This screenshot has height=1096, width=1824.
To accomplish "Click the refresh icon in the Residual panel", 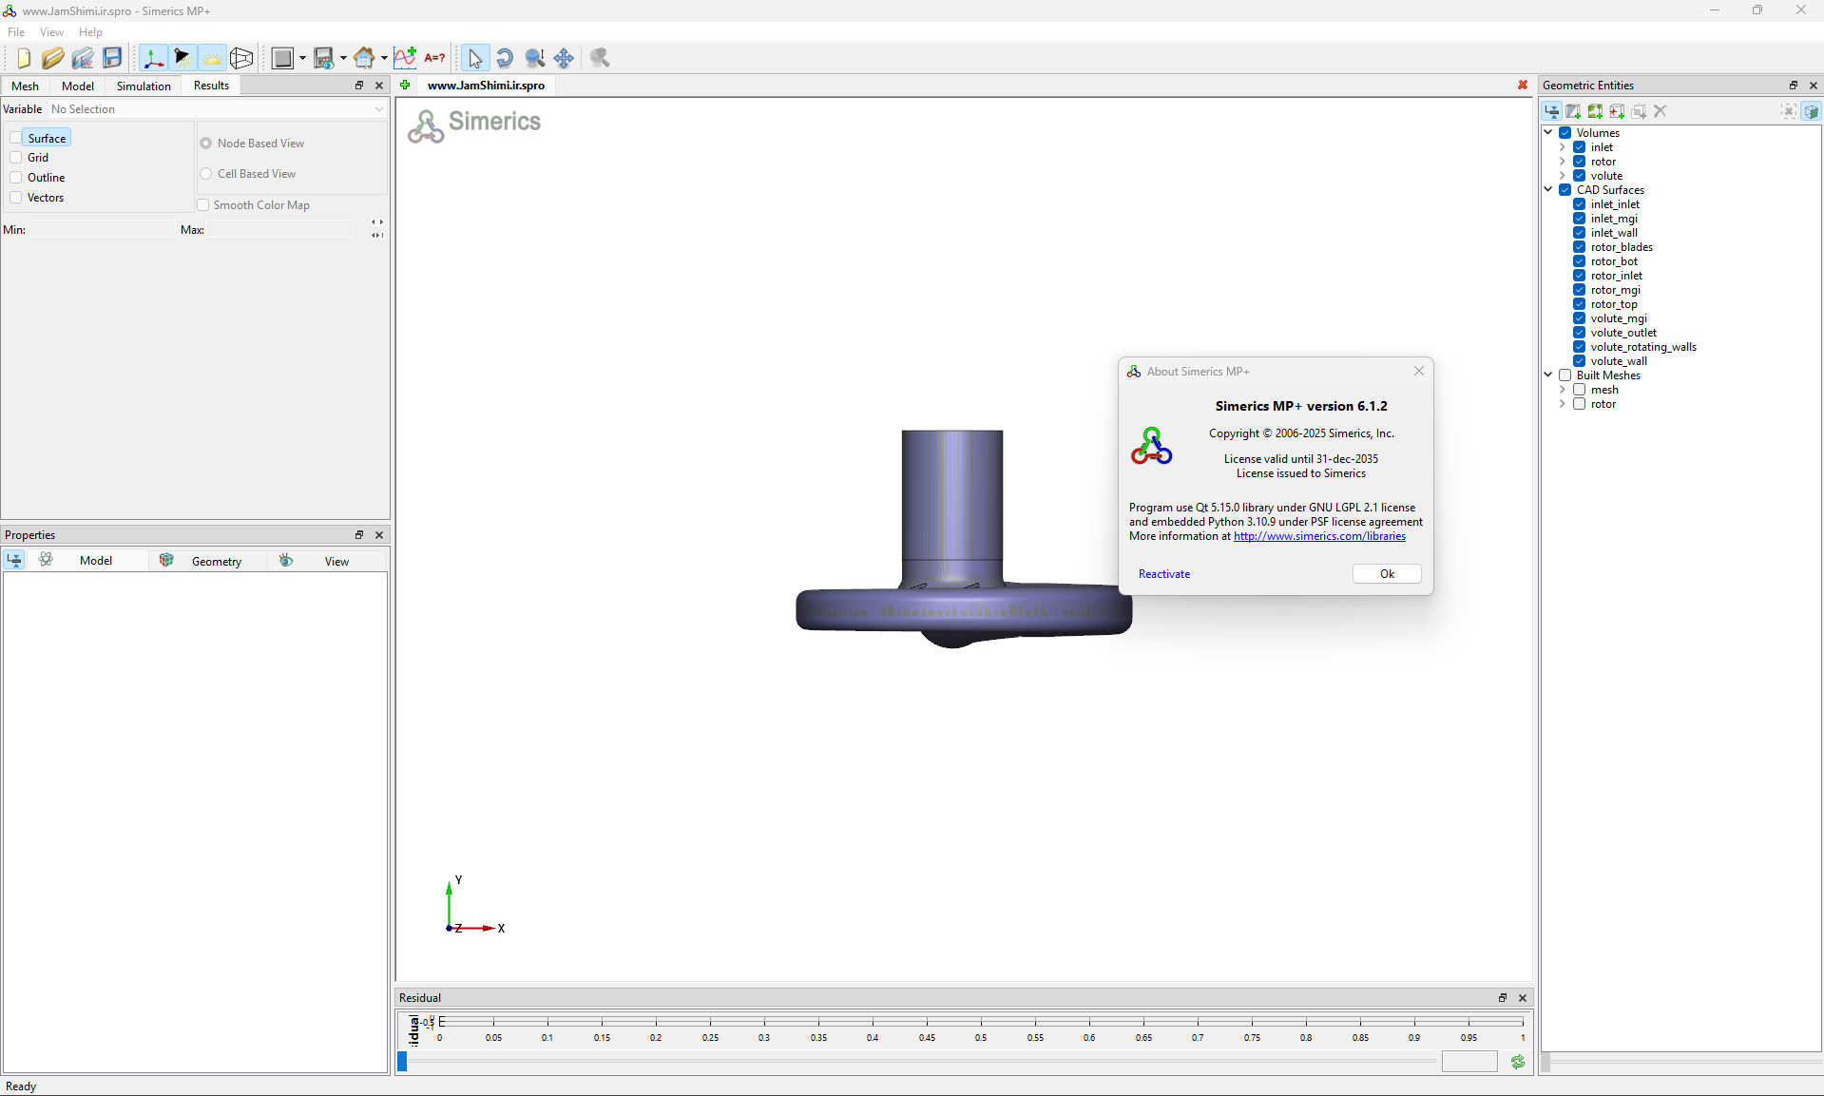I will (1518, 1062).
